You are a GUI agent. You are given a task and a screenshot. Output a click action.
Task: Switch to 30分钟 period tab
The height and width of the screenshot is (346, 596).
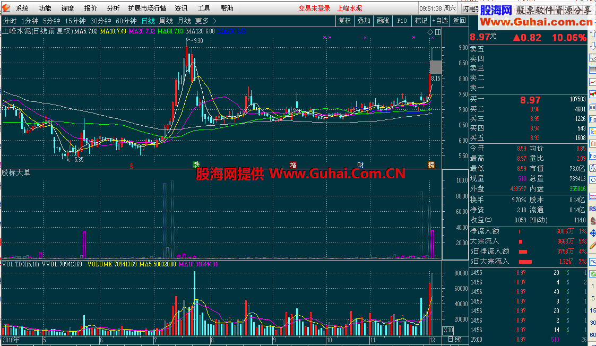101,21
